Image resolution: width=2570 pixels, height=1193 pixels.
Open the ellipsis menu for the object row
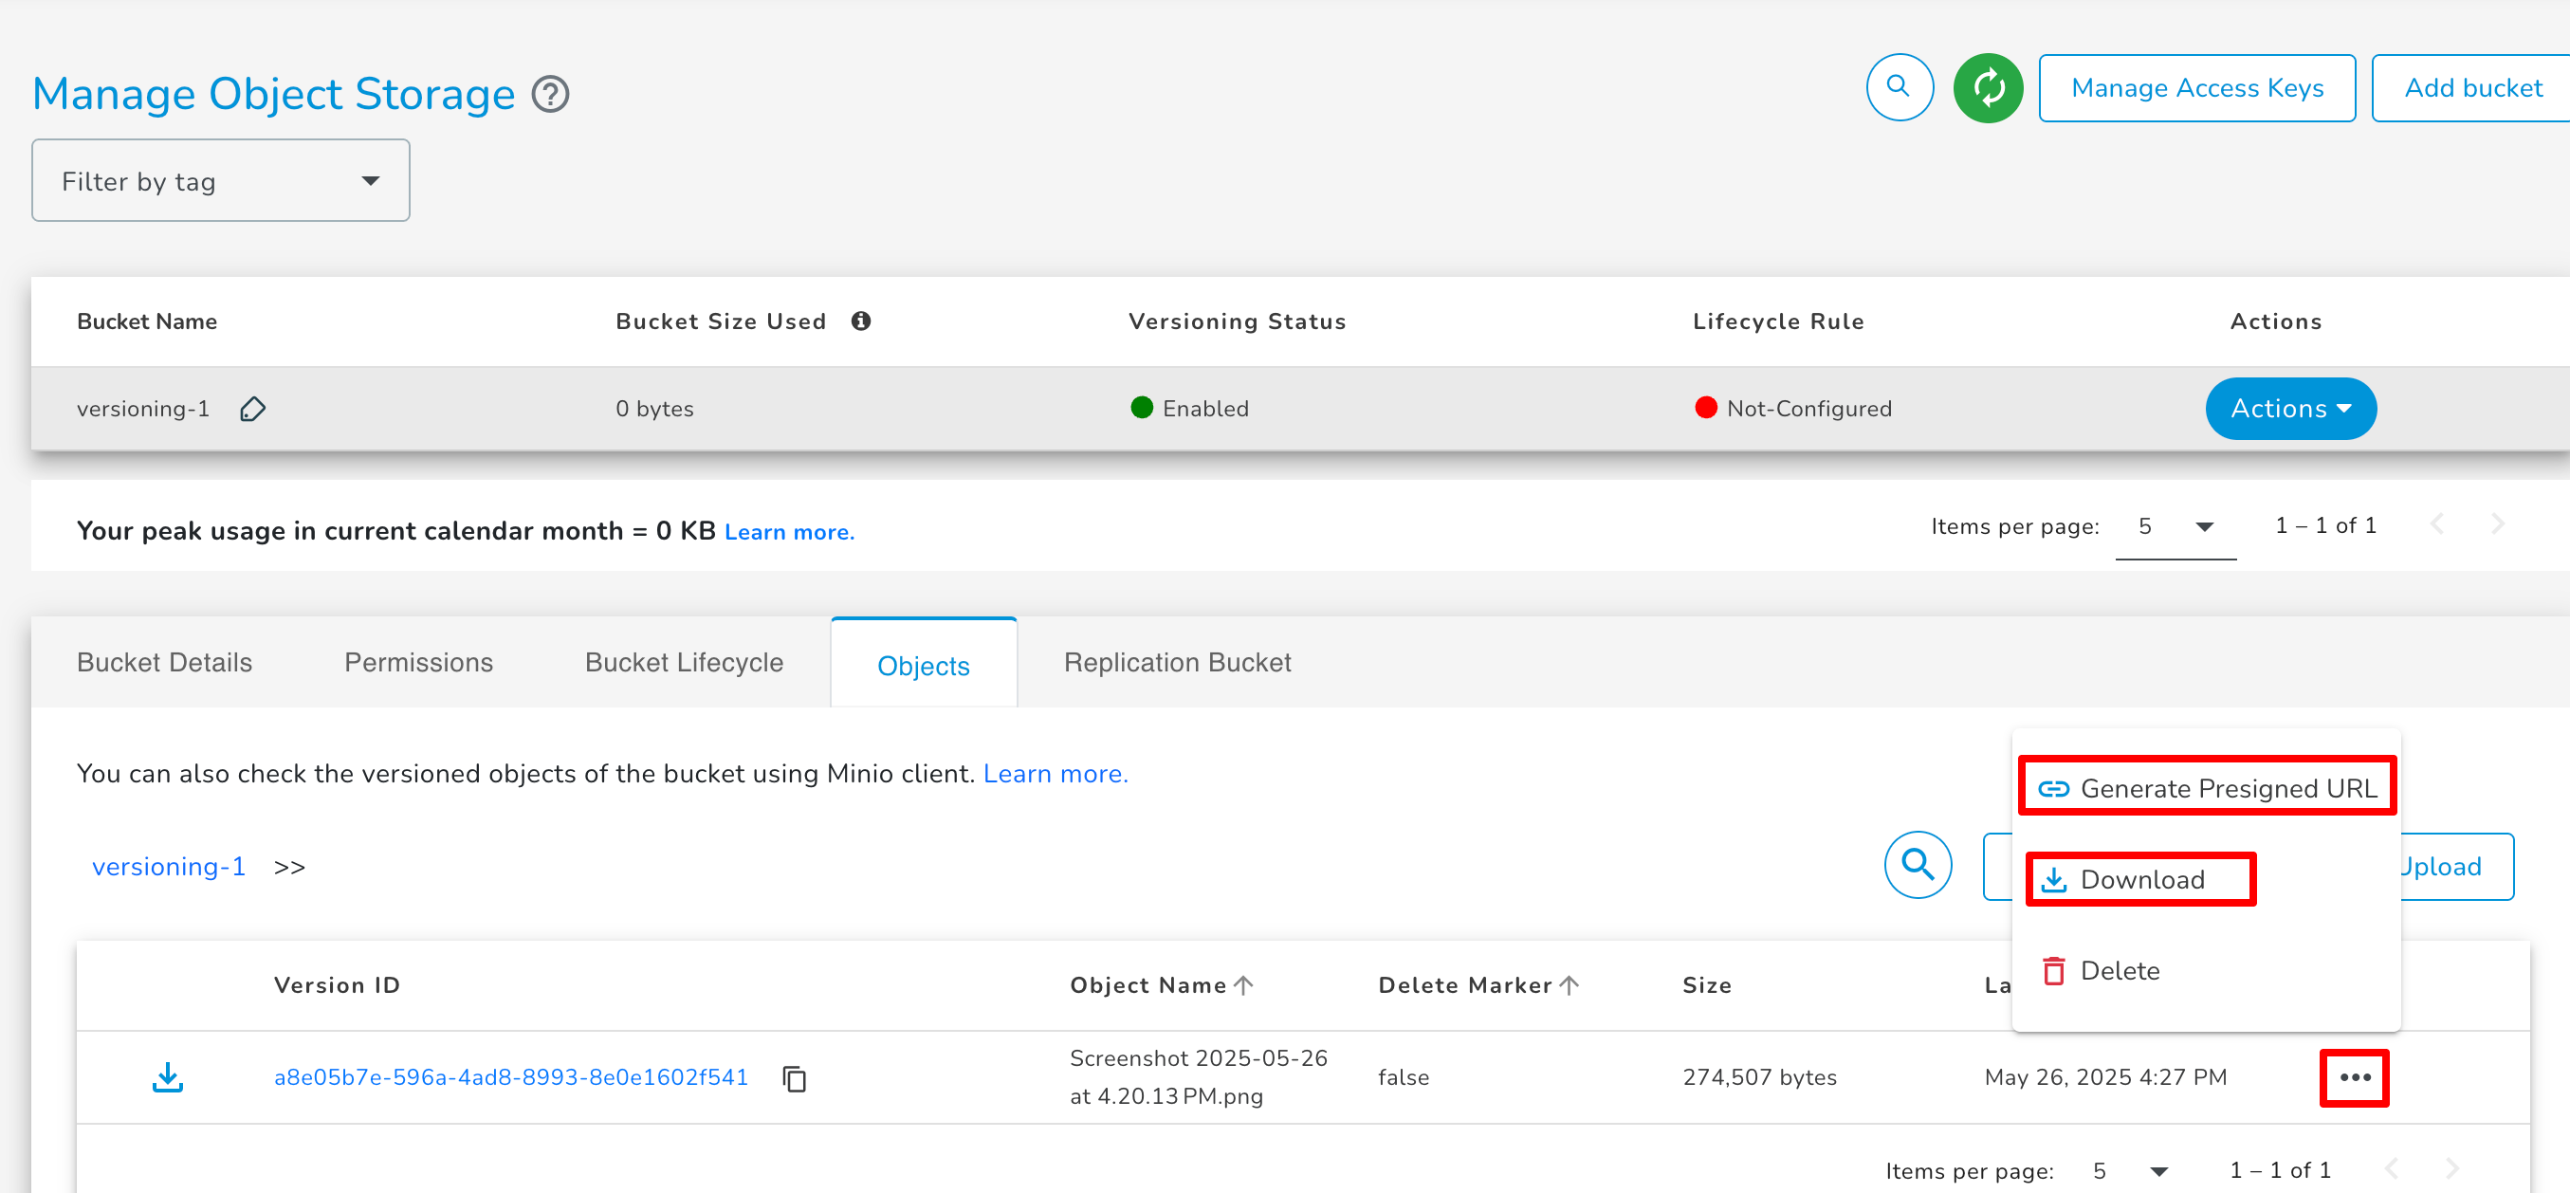[2355, 1077]
